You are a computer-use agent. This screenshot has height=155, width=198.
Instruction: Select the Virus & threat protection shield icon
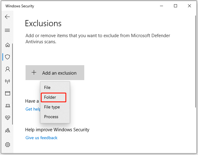tap(7, 57)
